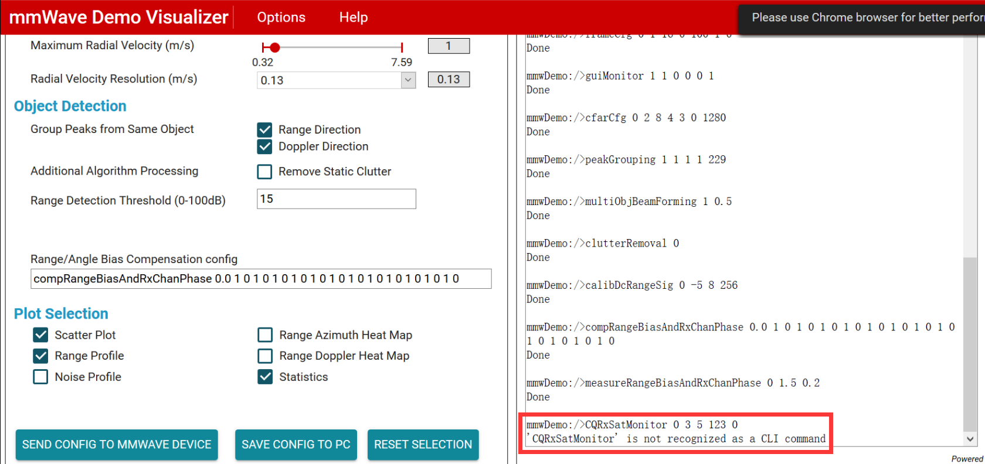The height and width of the screenshot is (464, 985).
Task: Click the slider minimum value 0.32
Action: tap(263, 62)
